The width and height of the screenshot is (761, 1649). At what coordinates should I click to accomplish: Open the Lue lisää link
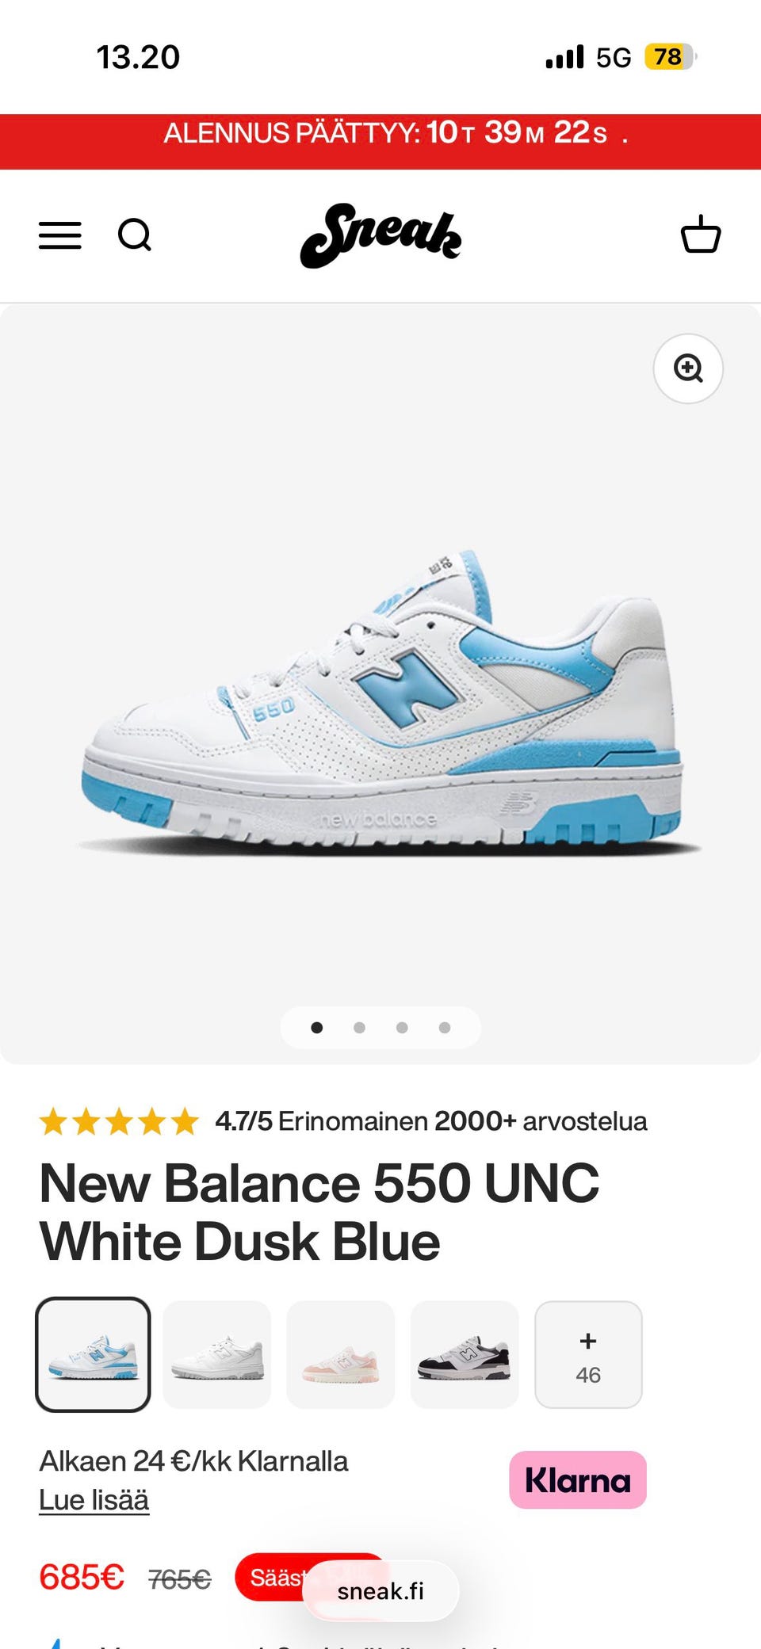(94, 1500)
